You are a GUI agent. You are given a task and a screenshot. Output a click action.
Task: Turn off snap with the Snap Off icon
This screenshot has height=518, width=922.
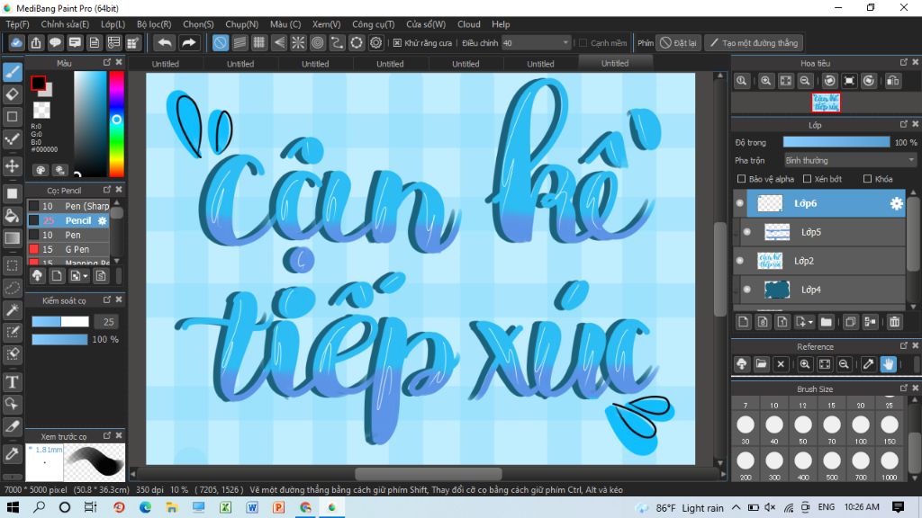click(221, 43)
